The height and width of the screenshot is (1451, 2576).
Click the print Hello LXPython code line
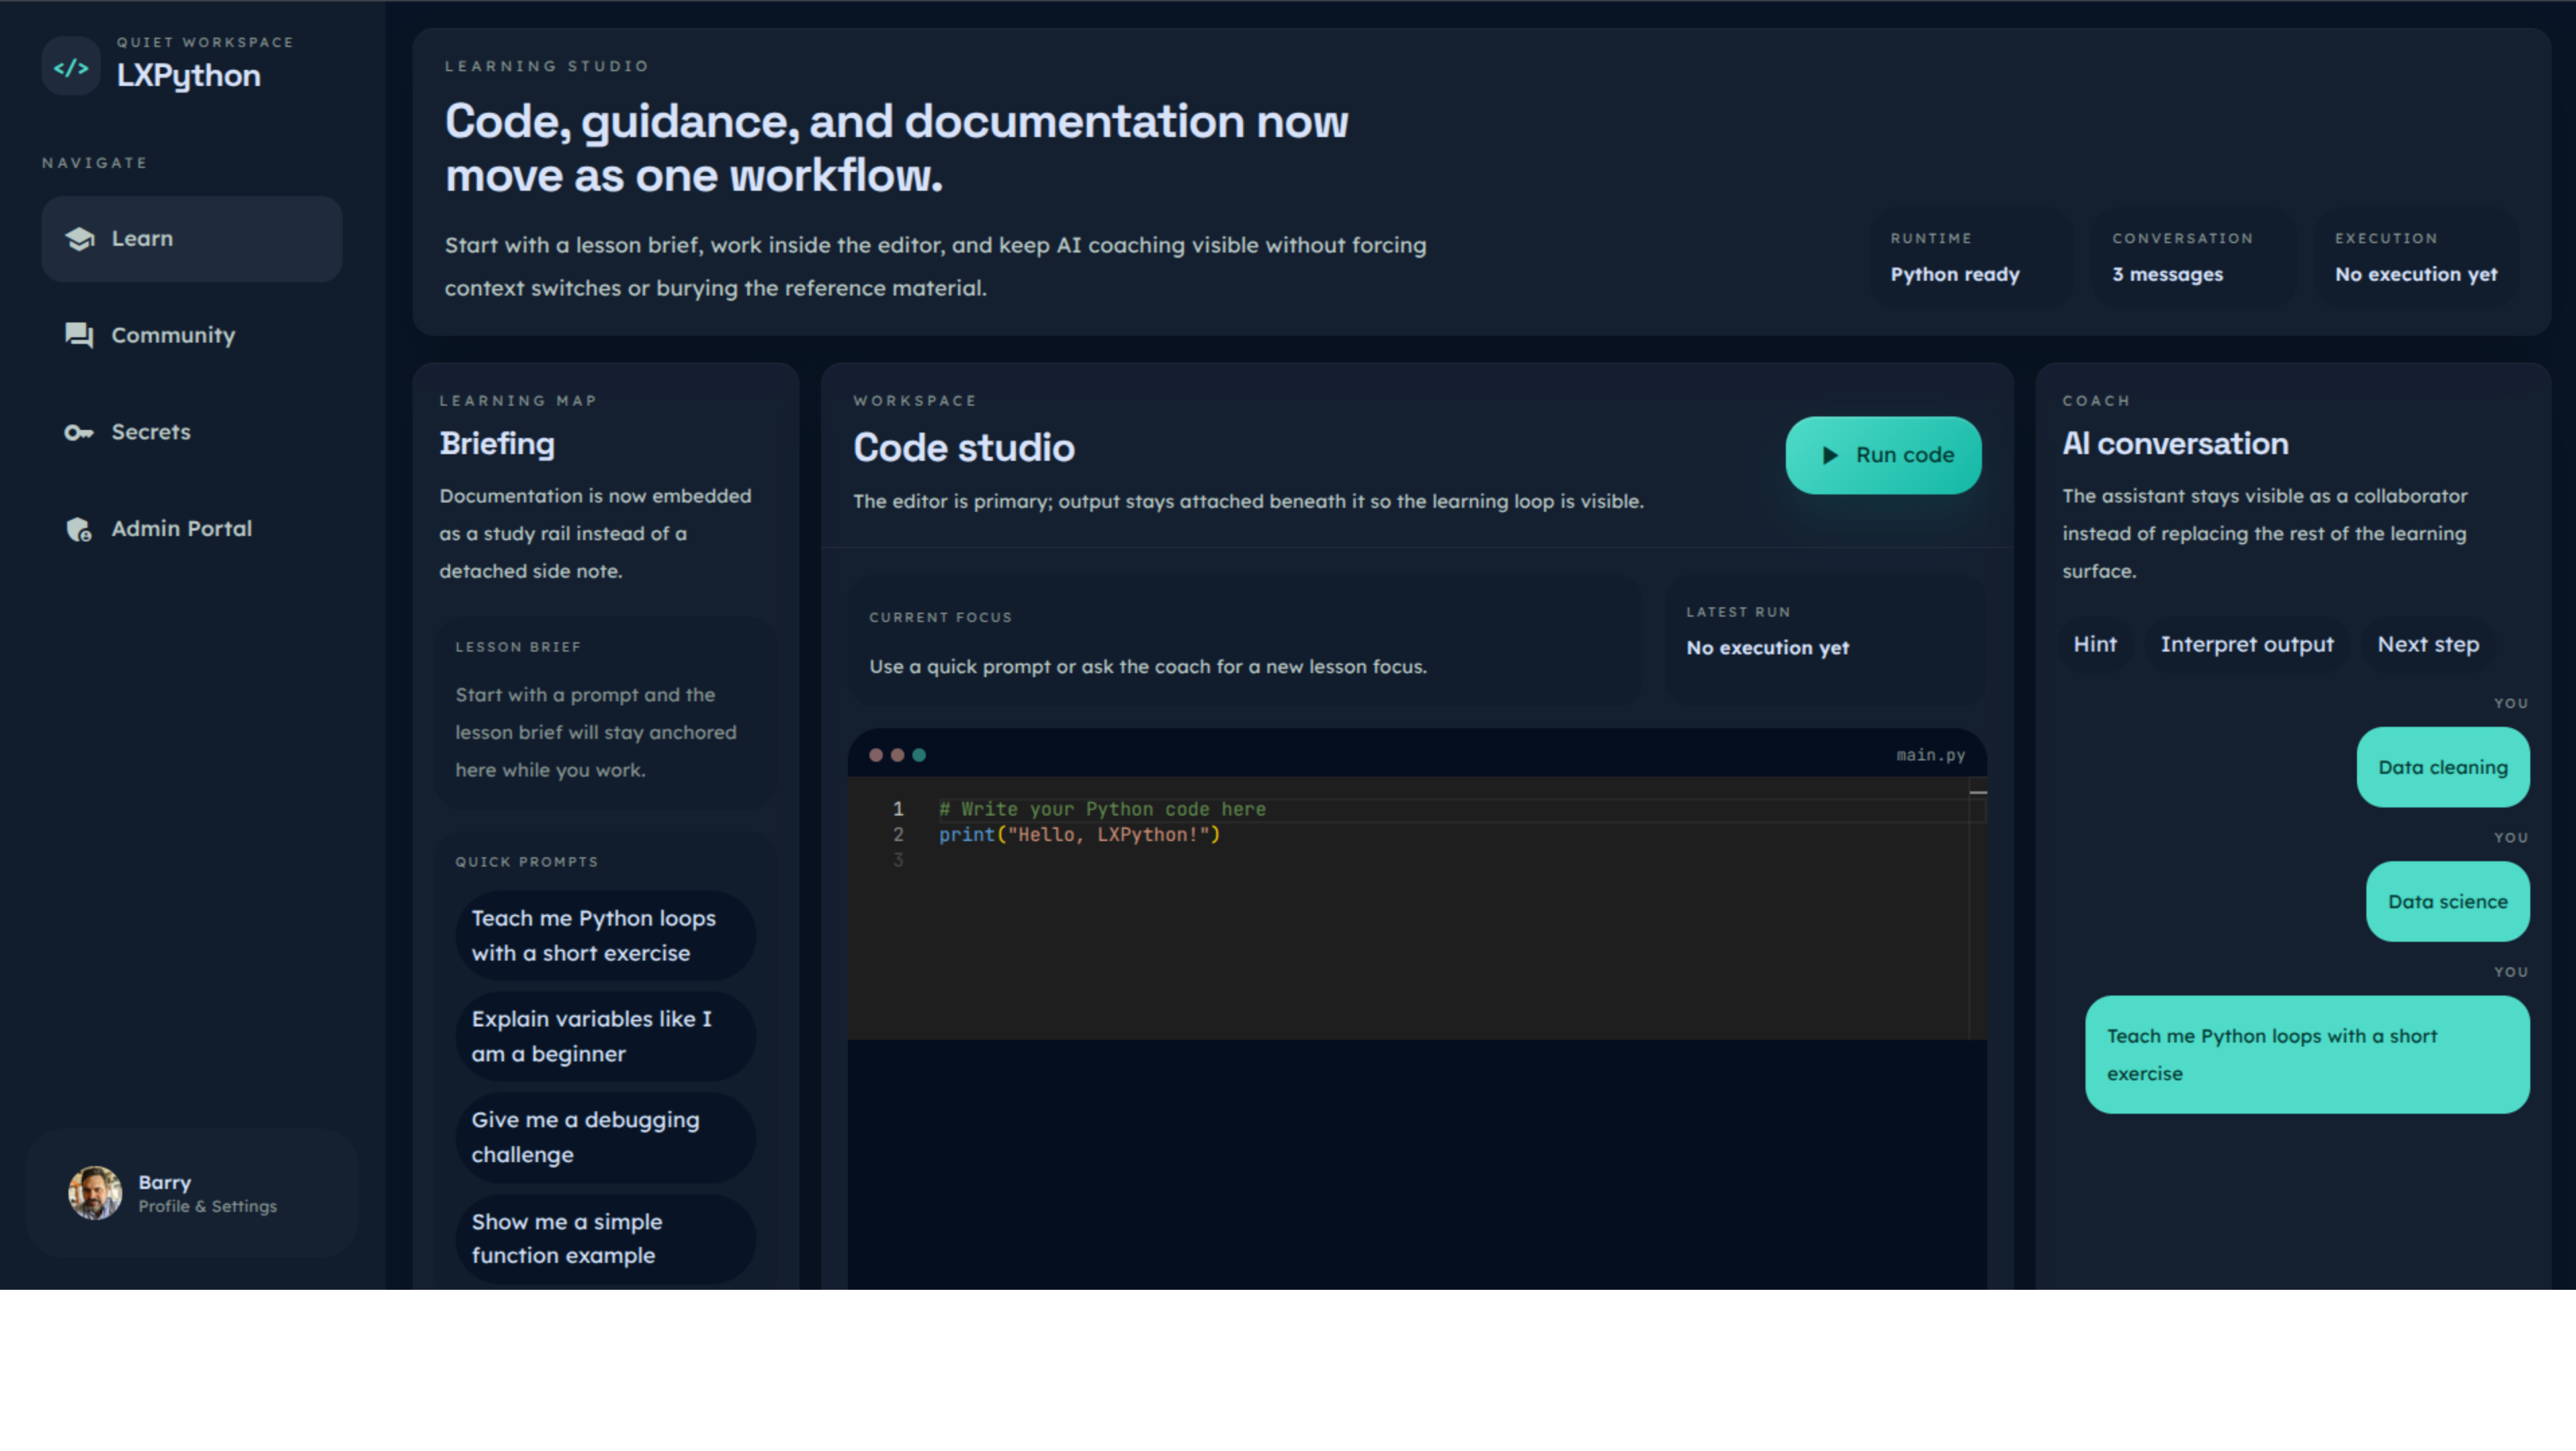coord(1079,834)
